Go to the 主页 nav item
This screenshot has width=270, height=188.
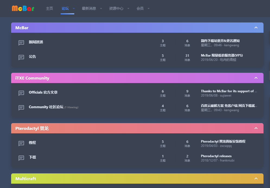(x=49, y=8)
